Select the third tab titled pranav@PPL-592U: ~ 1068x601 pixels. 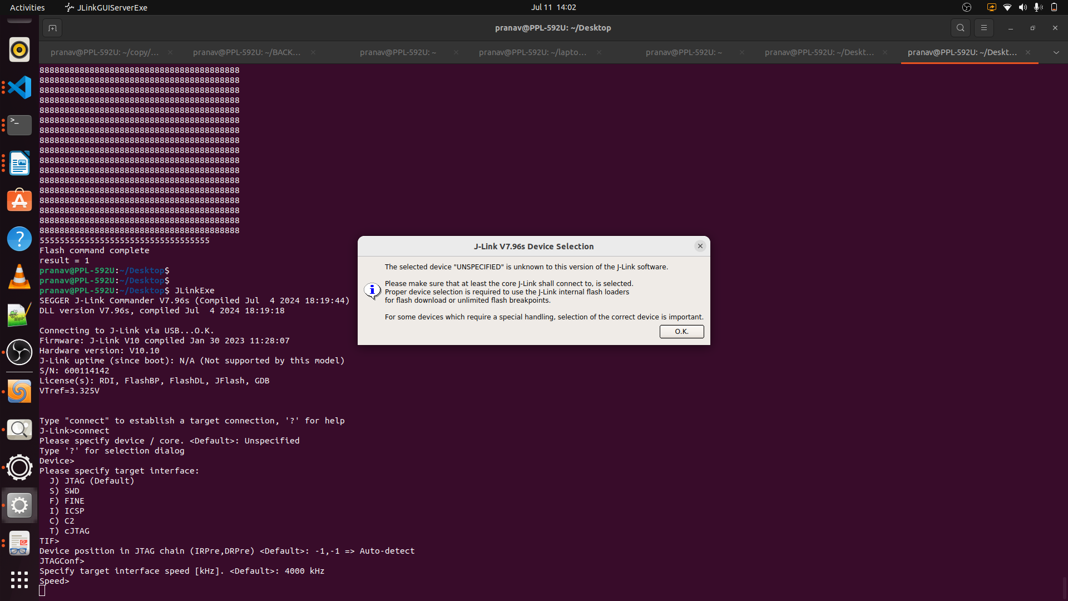coord(398,52)
